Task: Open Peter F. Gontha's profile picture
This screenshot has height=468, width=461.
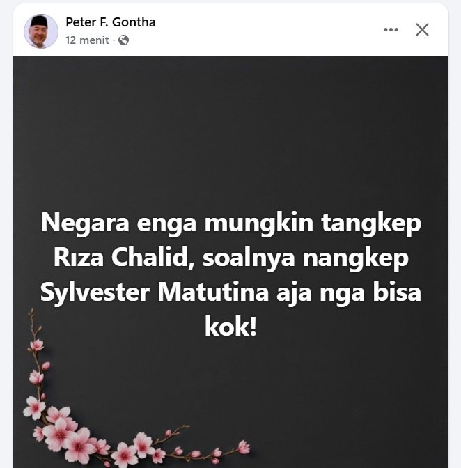Action: click(x=41, y=31)
